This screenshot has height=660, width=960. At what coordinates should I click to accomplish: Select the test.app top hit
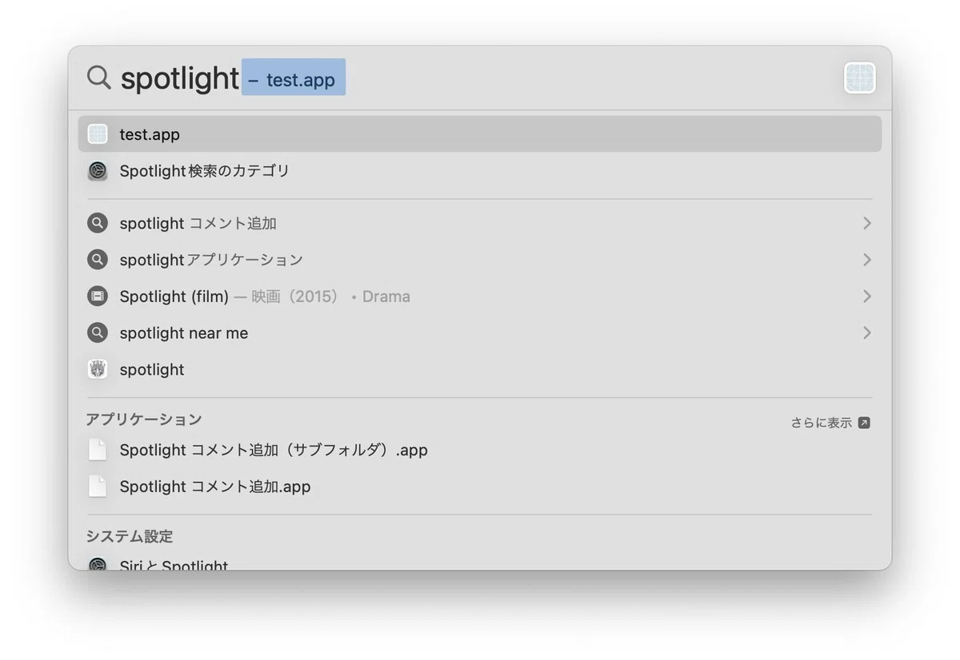[480, 134]
